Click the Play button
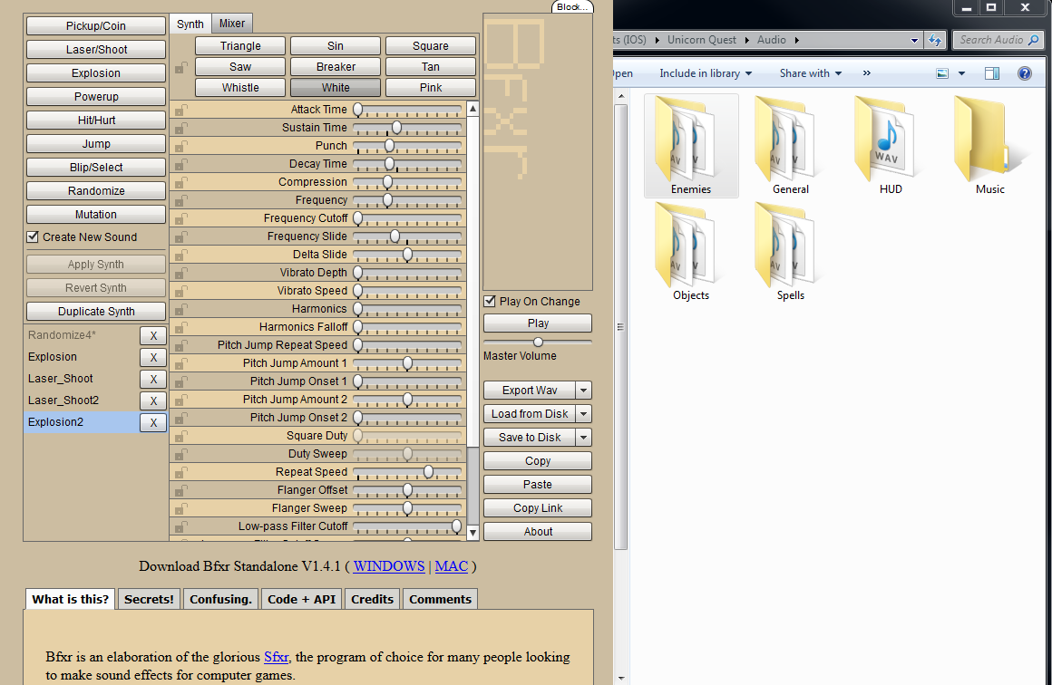The width and height of the screenshot is (1052, 685). 538,323
